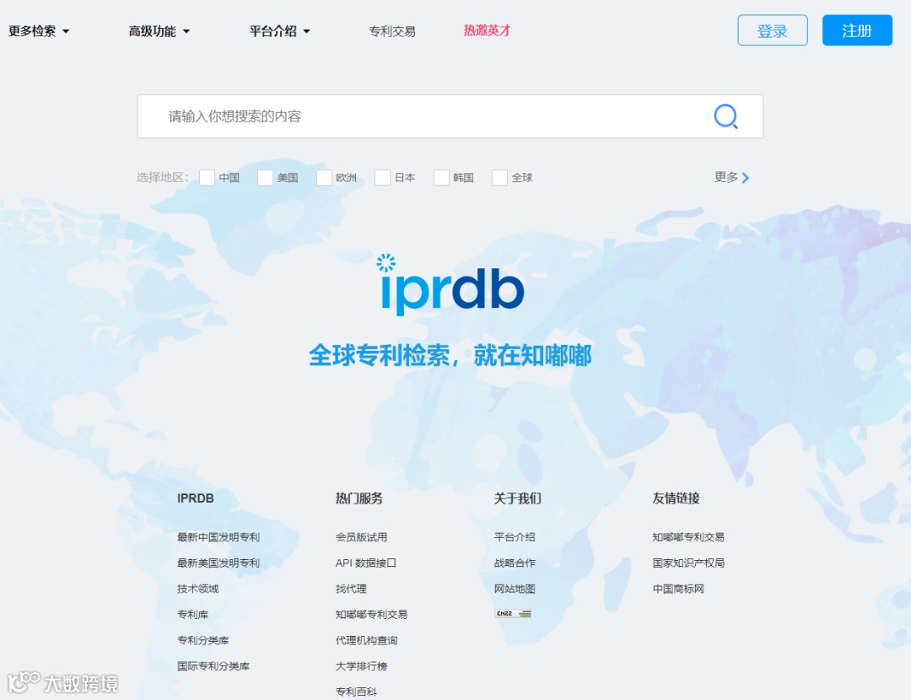The width and height of the screenshot is (911, 700).
Task: Click the 注册 register button
Action: click(857, 30)
